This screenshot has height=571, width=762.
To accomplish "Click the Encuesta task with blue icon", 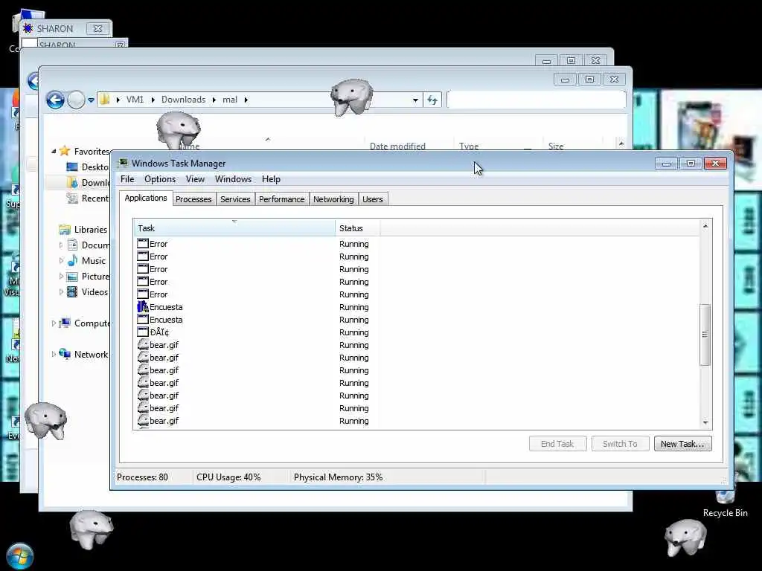I will 143,307.
